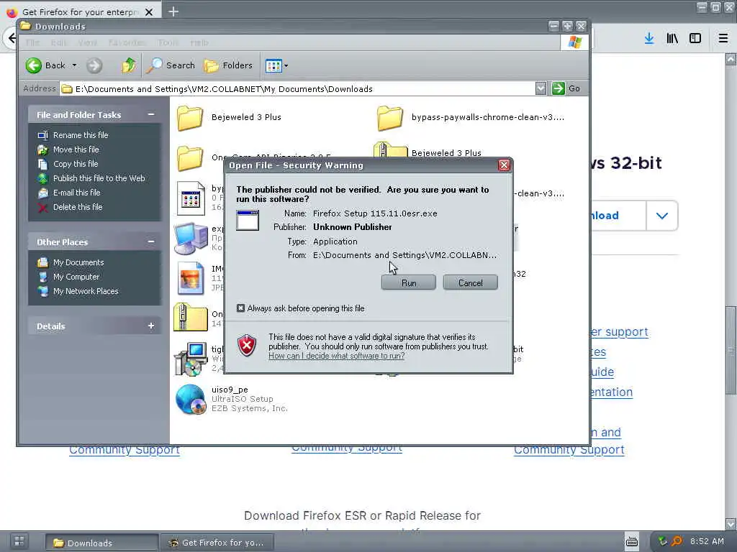
Task: Open the Favorites menu in Downloads window
Action: point(127,42)
